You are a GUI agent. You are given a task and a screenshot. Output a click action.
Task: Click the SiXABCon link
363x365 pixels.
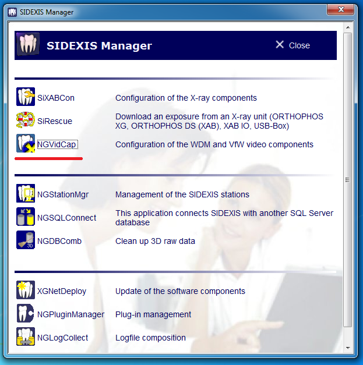point(56,98)
